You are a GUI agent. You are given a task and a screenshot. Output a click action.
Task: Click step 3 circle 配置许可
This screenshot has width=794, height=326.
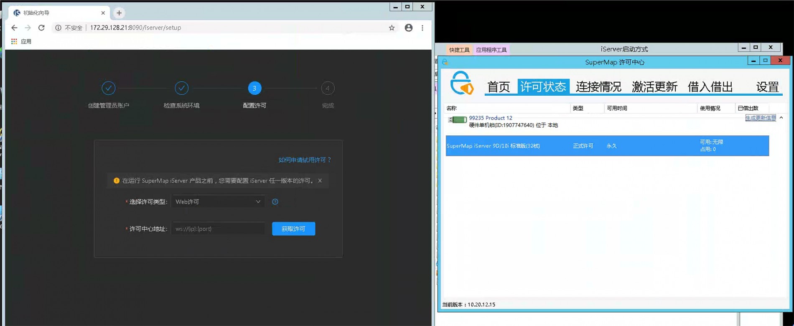(254, 88)
